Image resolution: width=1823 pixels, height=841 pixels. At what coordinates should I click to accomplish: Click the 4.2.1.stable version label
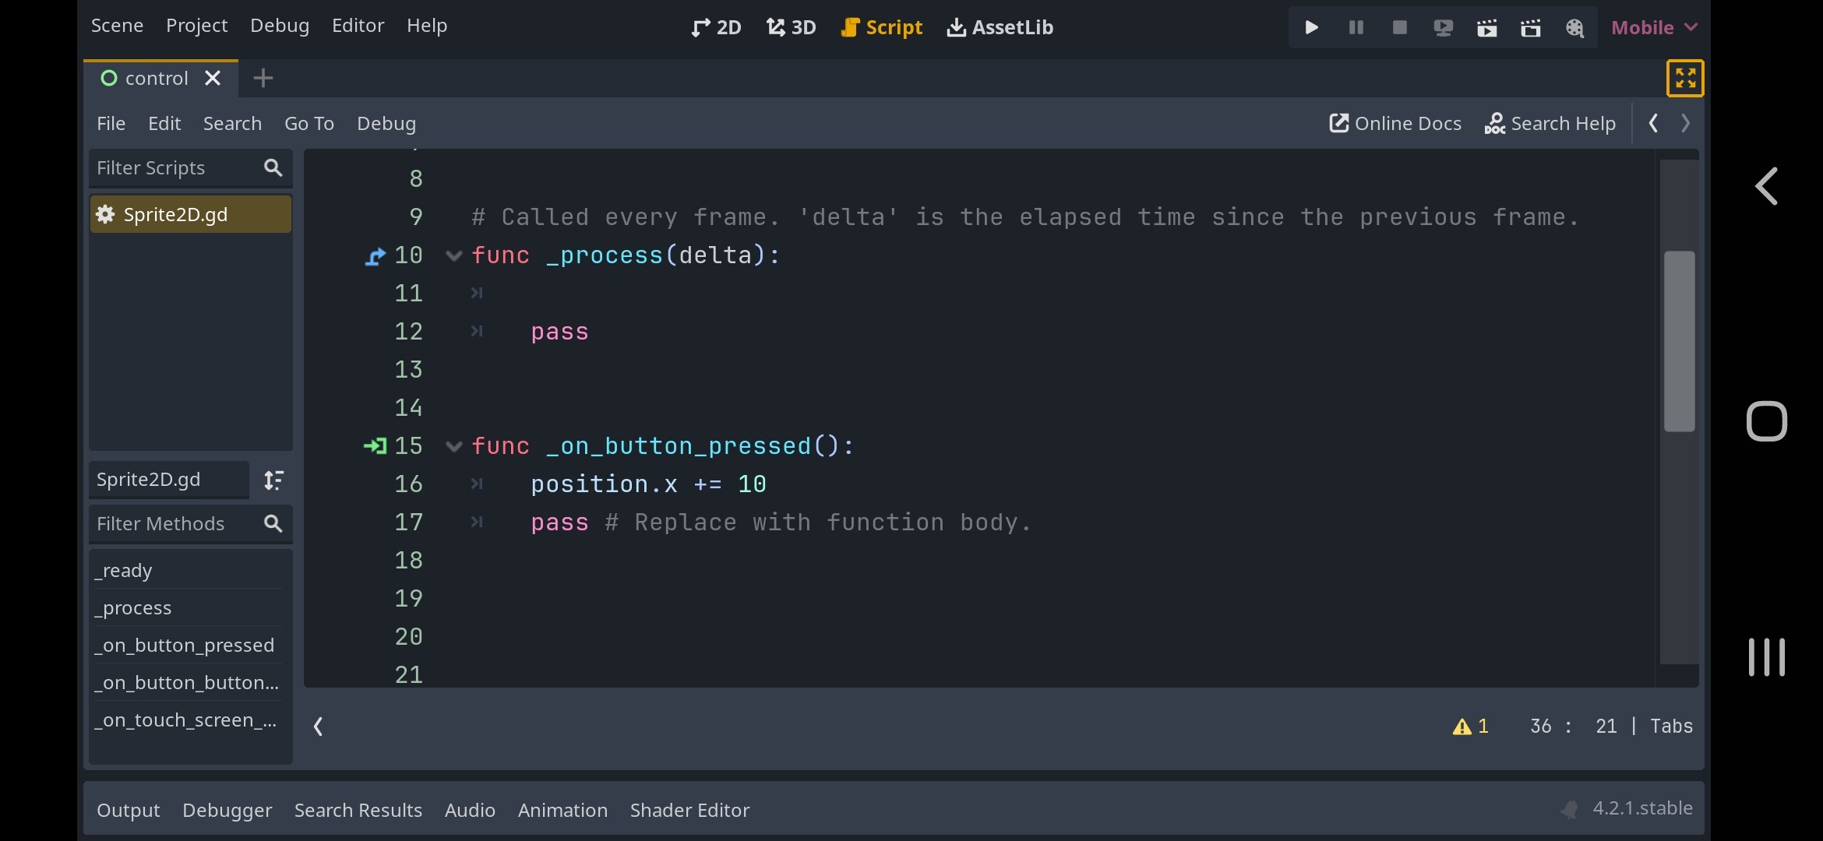click(1642, 808)
